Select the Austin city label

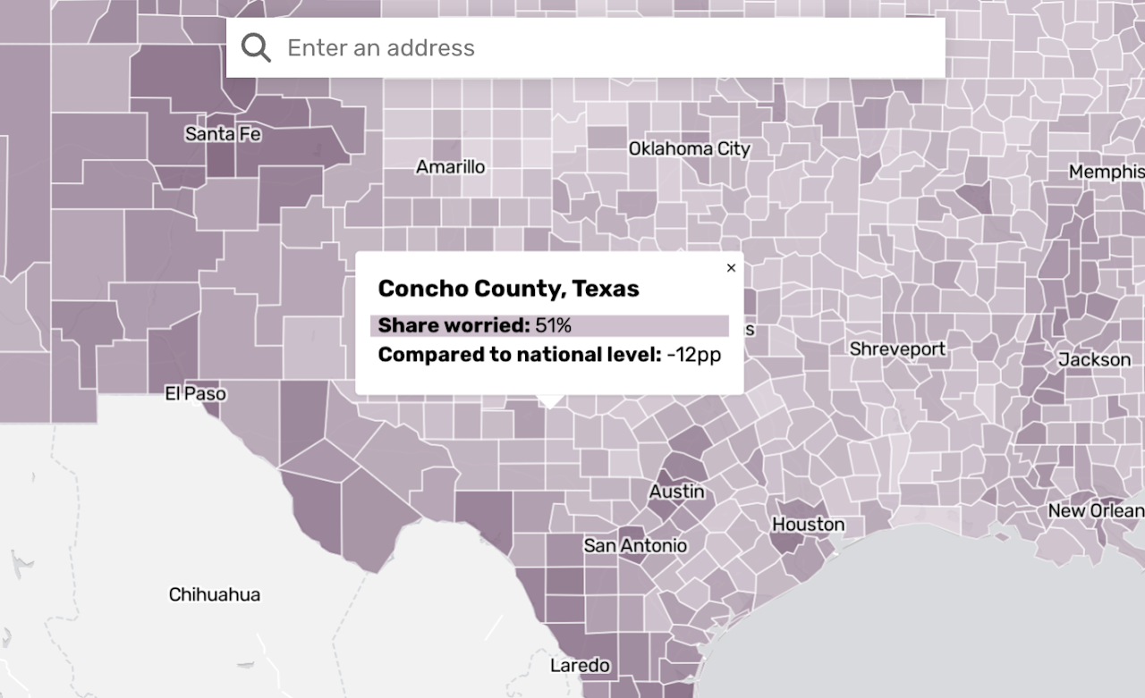[676, 491]
